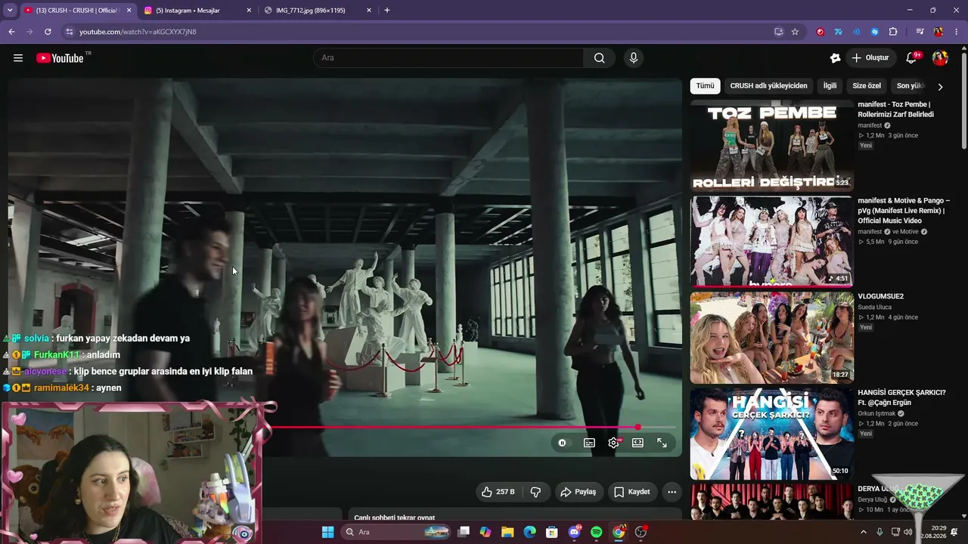968x544 pixels.
Task: Open the Windows Start menu
Action: tap(327, 532)
